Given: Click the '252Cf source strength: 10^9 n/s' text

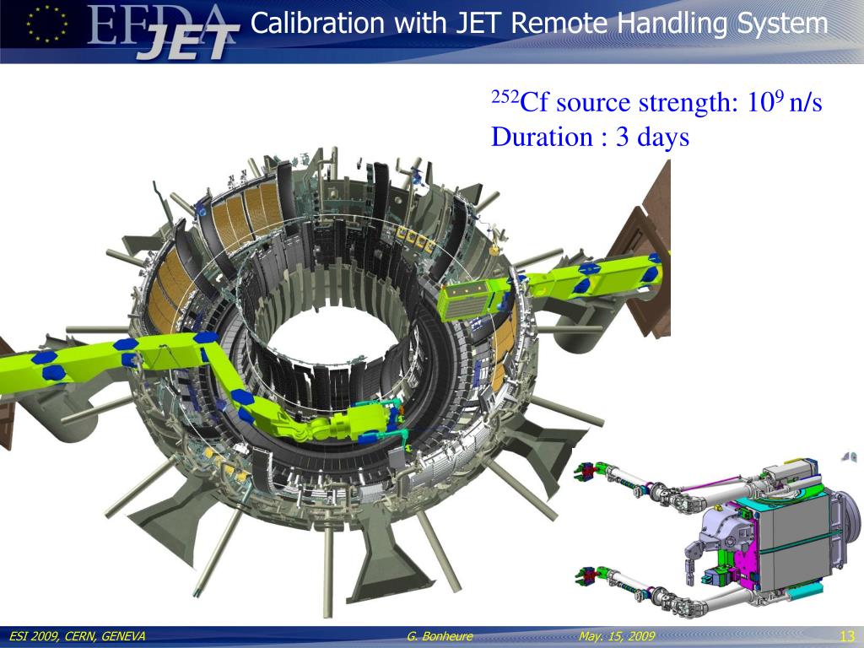Looking at the screenshot, I should pyautogui.click(x=656, y=102).
